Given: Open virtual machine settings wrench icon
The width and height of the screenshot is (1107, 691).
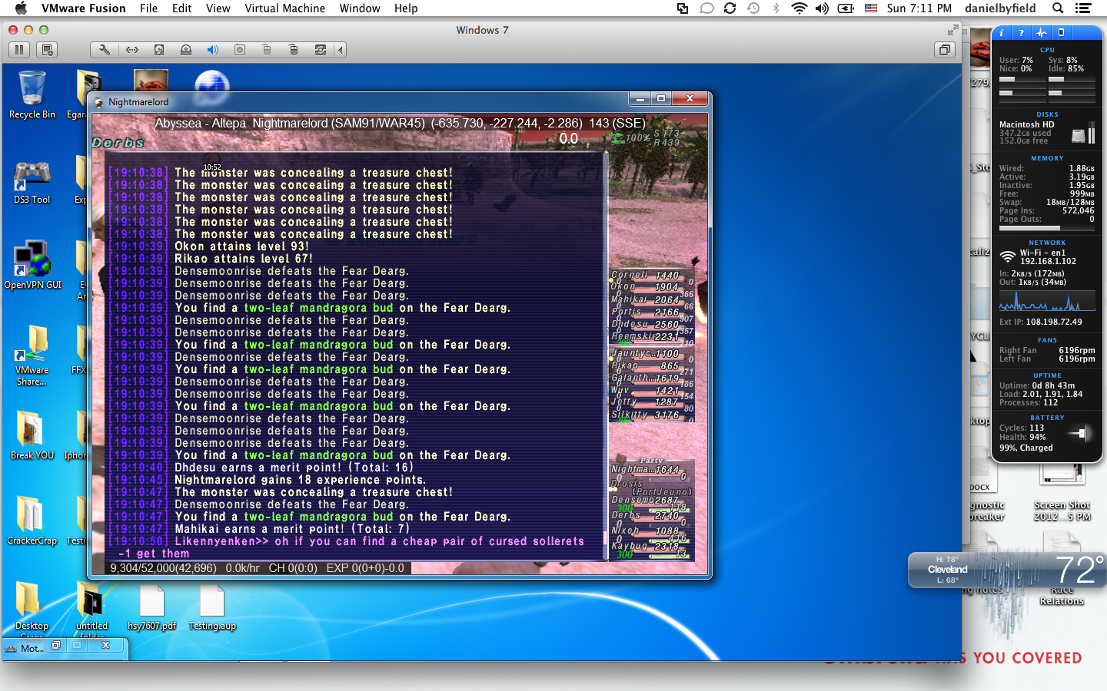Looking at the screenshot, I should (105, 50).
